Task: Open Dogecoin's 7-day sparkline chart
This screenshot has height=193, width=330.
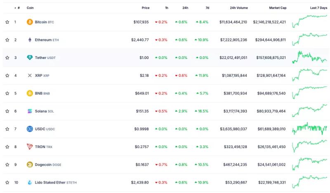Action: (x=310, y=164)
